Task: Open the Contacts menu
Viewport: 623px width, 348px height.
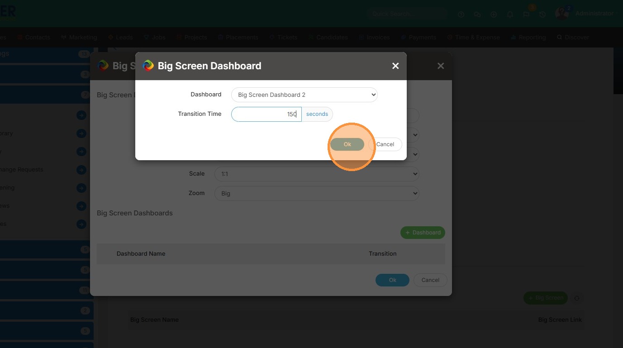Action: pyautogui.click(x=34, y=37)
